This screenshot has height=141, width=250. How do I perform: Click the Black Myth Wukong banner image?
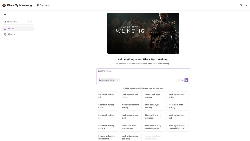point(143,33)
